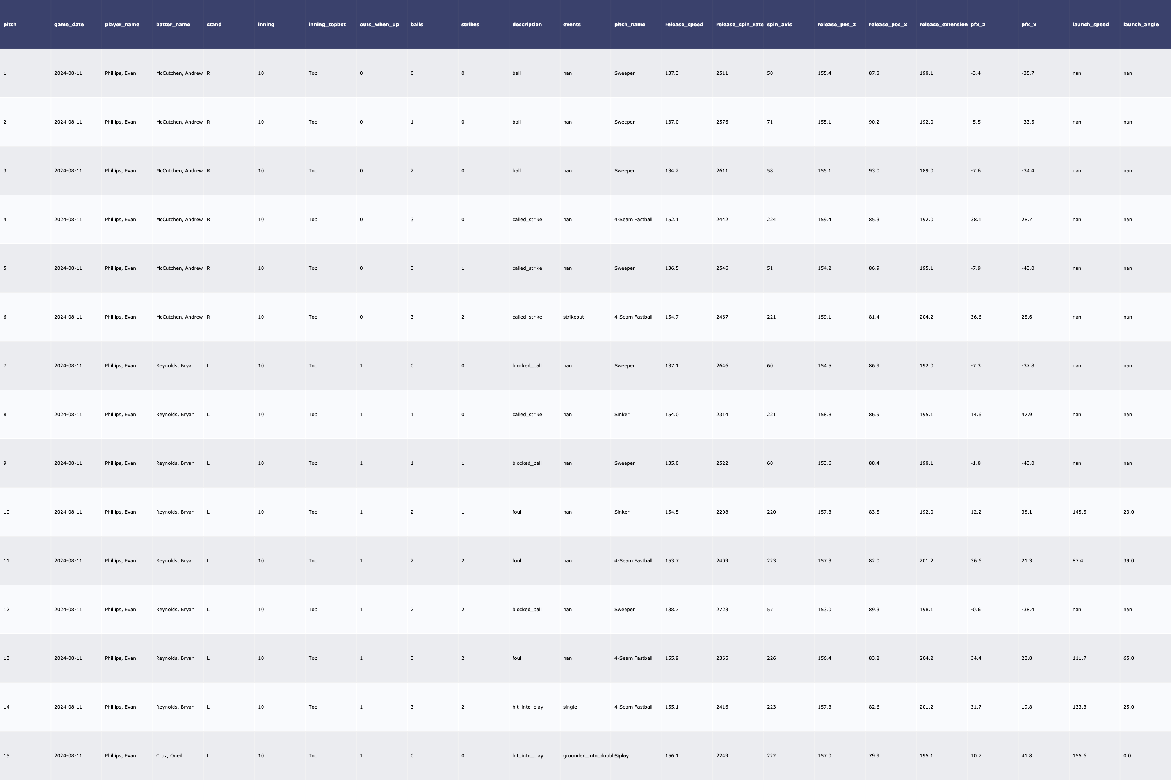Click release speed value 155.9
Screen dimensions: 1171x780
tap(672, 658)
